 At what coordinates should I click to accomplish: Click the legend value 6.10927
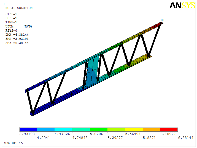click(168, 134)
